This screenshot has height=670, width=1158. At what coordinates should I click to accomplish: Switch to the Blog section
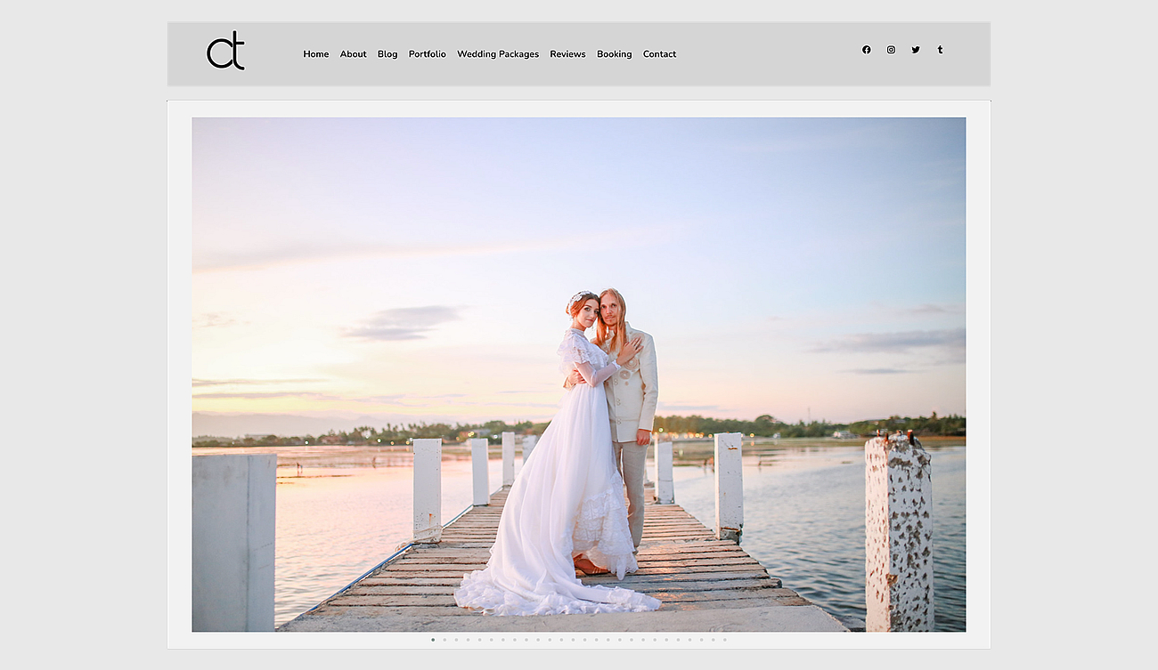pyautogui.click(x=387, y=54)
